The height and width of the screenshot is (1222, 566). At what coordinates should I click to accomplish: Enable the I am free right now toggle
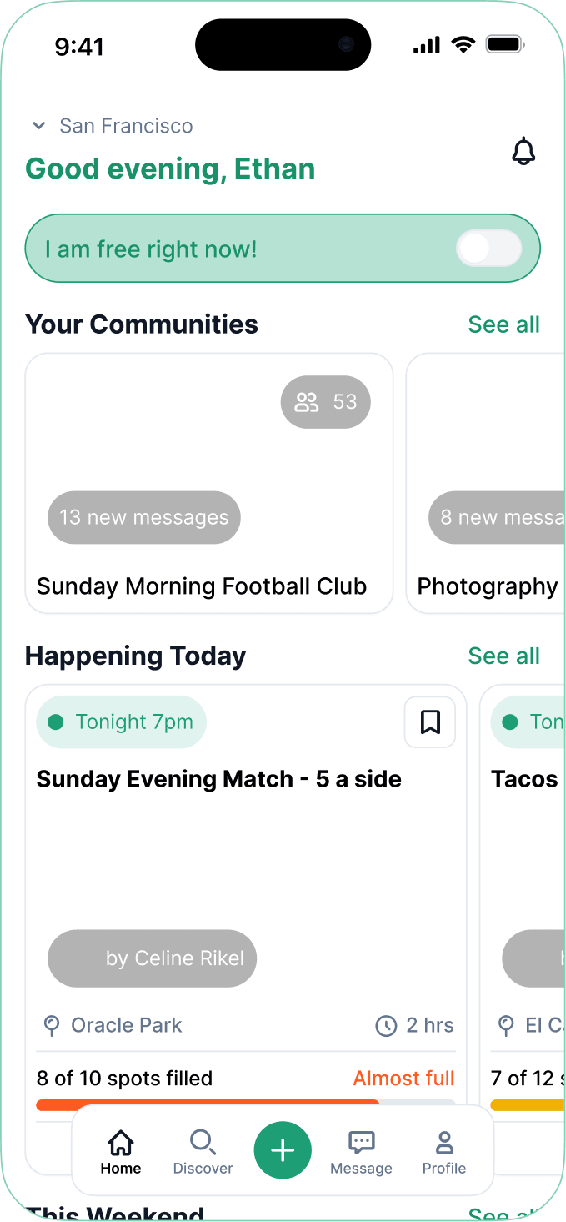pyautogui.click(x=489, y=248)
